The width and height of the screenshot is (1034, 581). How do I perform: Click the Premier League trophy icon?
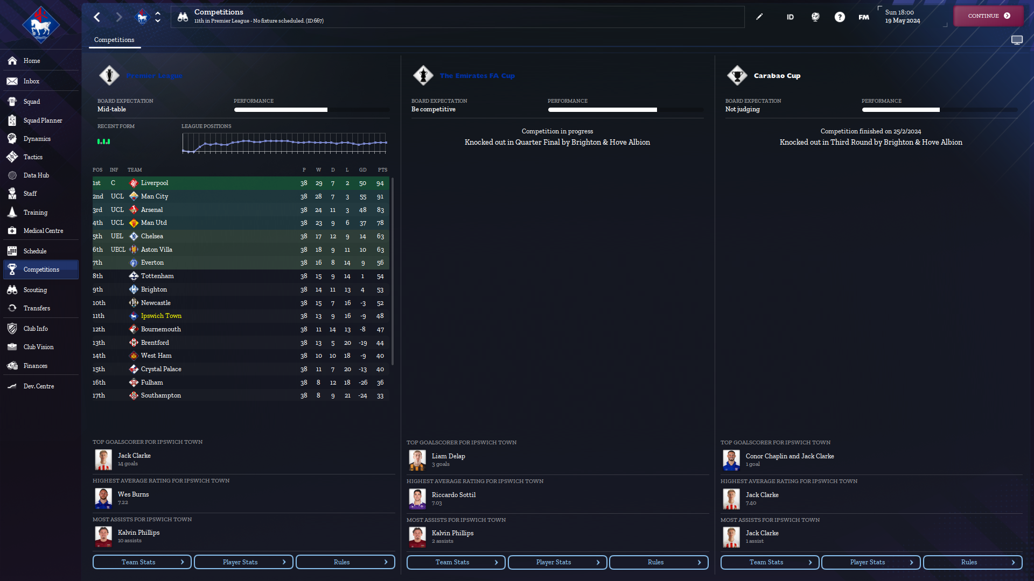[x=109, y=76]
